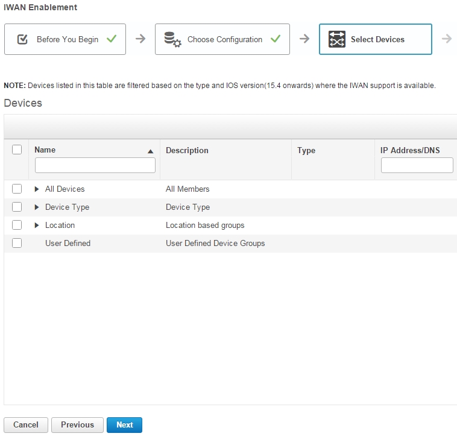Expand the Device Type group
Screen dimensions: 457x445
tap(37, 207)
